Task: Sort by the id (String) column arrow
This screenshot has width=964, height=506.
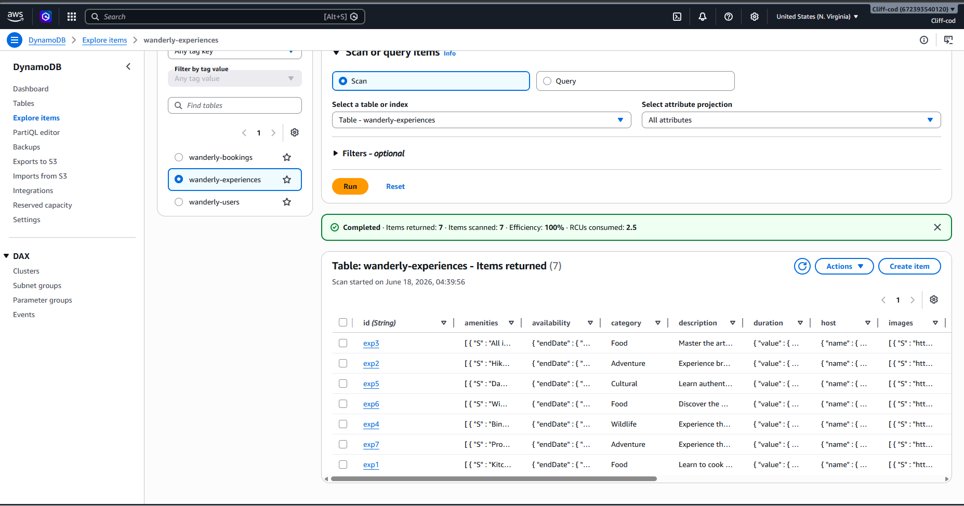Action: point(444,323)
